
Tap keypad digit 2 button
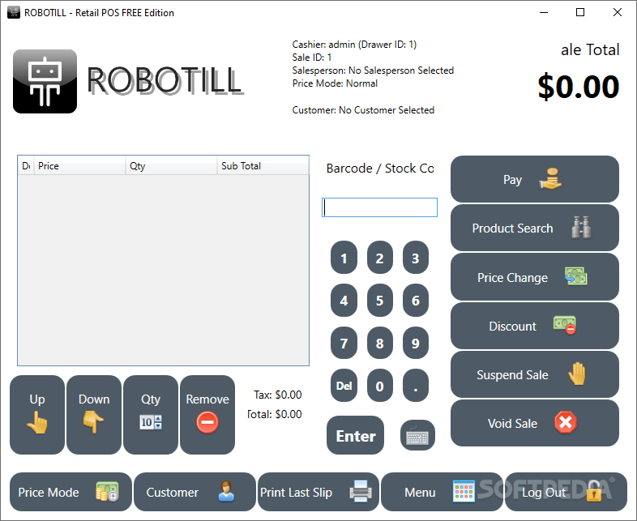click(379, 258)
